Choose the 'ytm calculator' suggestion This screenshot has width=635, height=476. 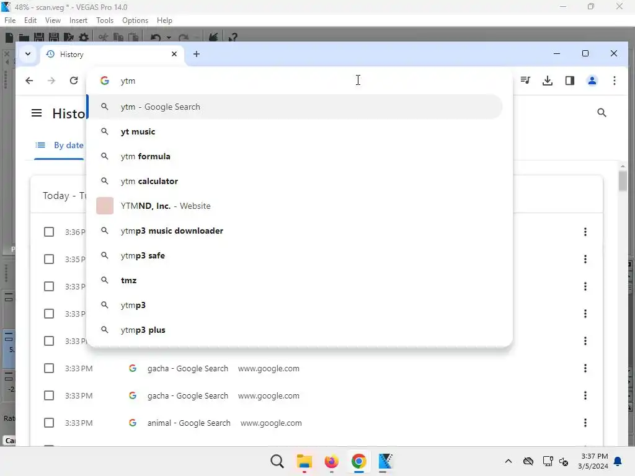tap(295, 181)
